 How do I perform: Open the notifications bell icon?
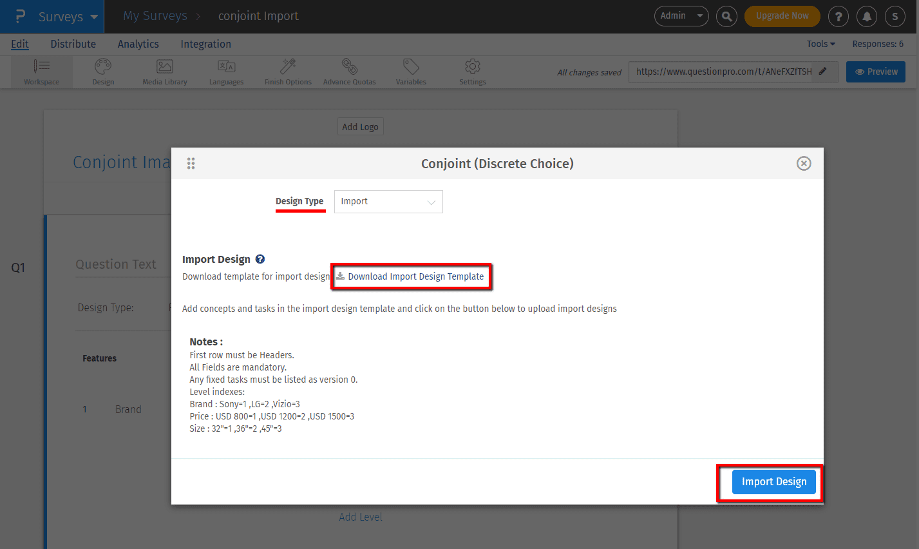pyautogui.click(x=867, y=17)
